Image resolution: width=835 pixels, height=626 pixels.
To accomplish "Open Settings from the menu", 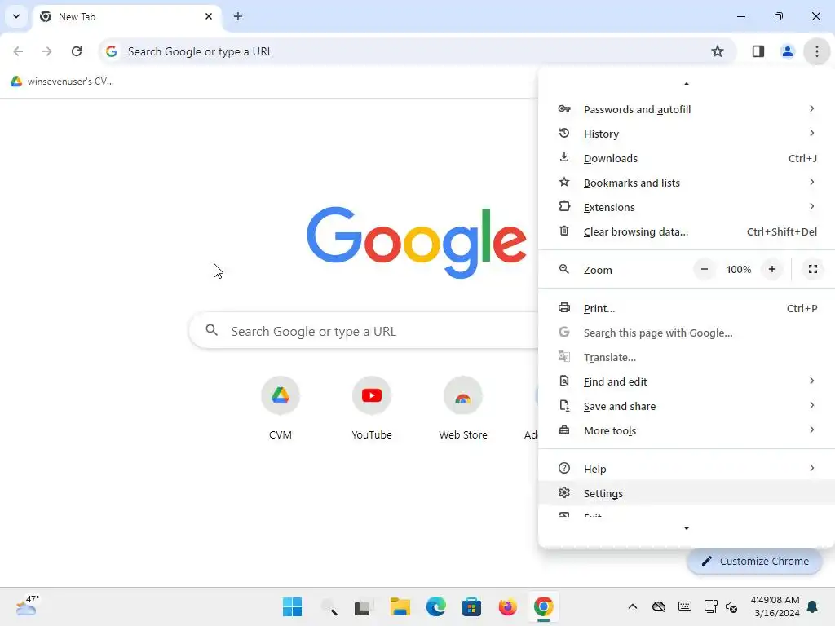I will 687,493.
